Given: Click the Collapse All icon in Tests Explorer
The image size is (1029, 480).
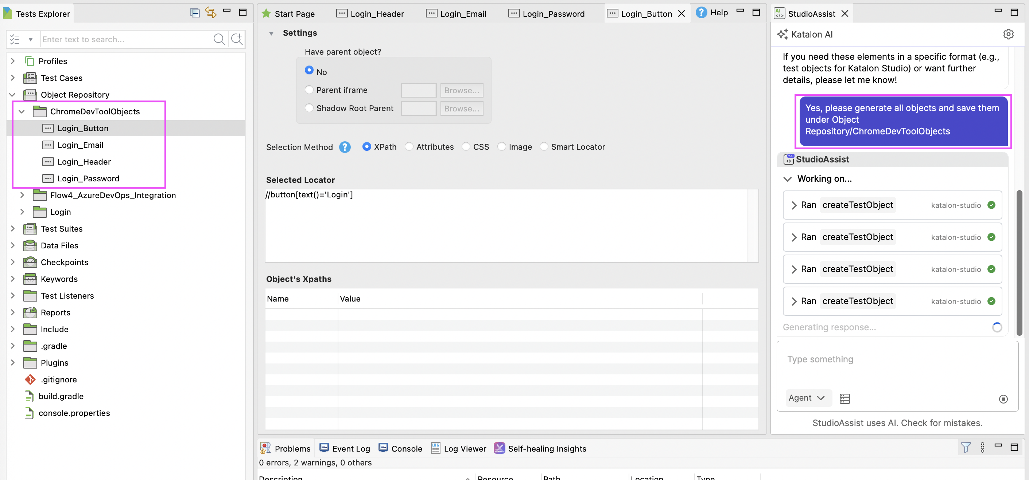Looking at the screenshot, I should pyautogui.click(x=195, y=12).
